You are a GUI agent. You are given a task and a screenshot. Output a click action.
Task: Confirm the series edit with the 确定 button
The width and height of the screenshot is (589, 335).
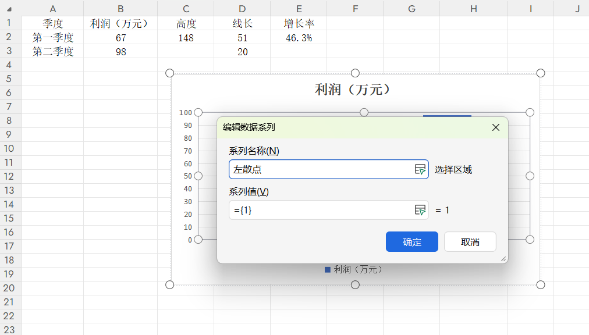point(411,241)
